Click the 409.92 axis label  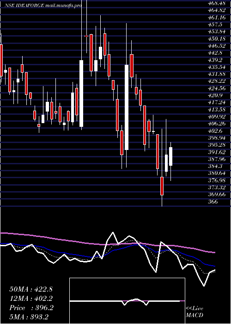pyautogui.click(x=217, y=117)
